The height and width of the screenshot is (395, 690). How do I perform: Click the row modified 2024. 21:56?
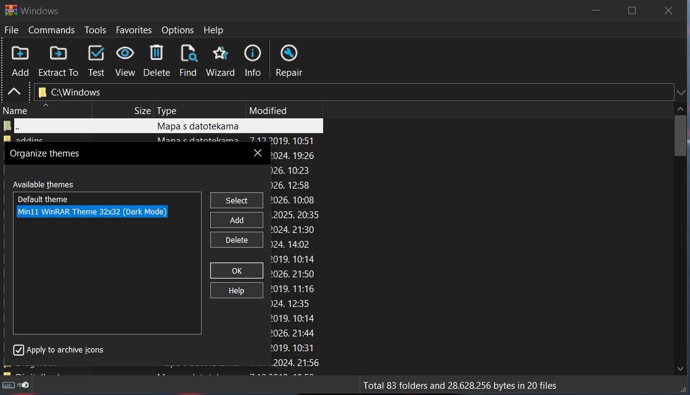(x=294, y=362)
